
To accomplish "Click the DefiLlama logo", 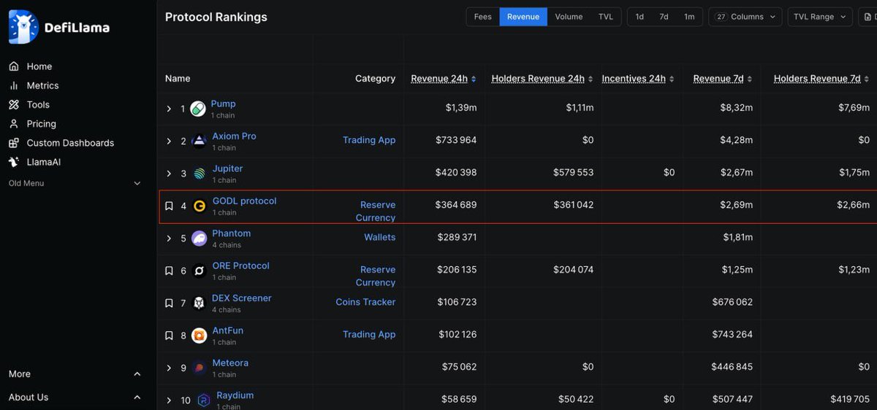I will (59, 27).
